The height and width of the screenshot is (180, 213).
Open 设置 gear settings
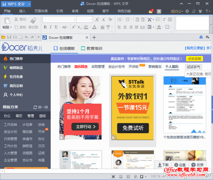point(180,165)
